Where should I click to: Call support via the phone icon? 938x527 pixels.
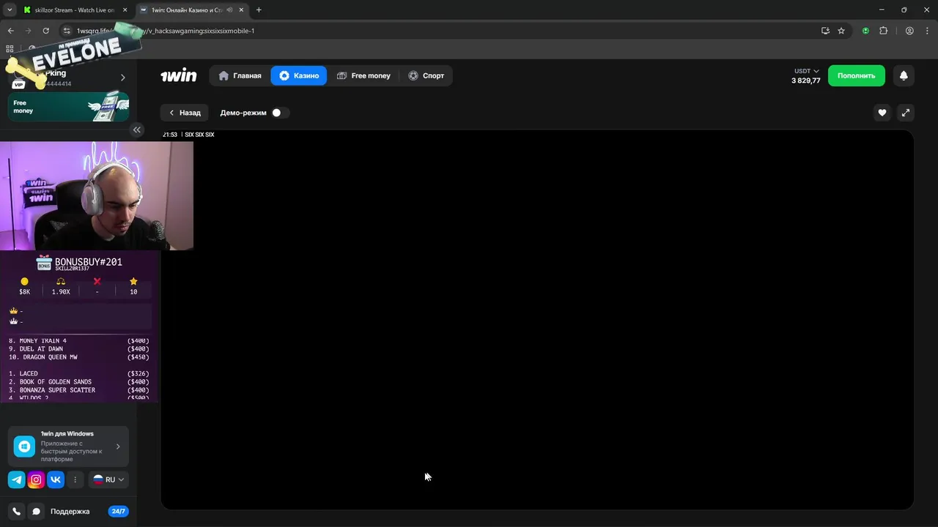(17, 512)
